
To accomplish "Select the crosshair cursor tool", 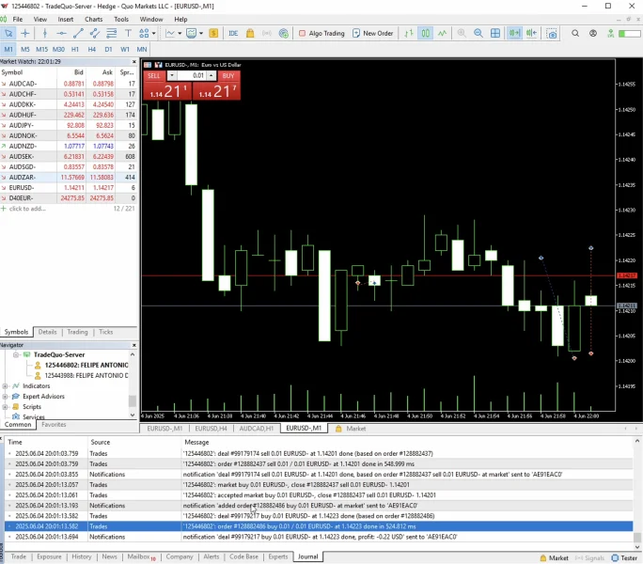I will pyautogui.click(x=25, y=33).
